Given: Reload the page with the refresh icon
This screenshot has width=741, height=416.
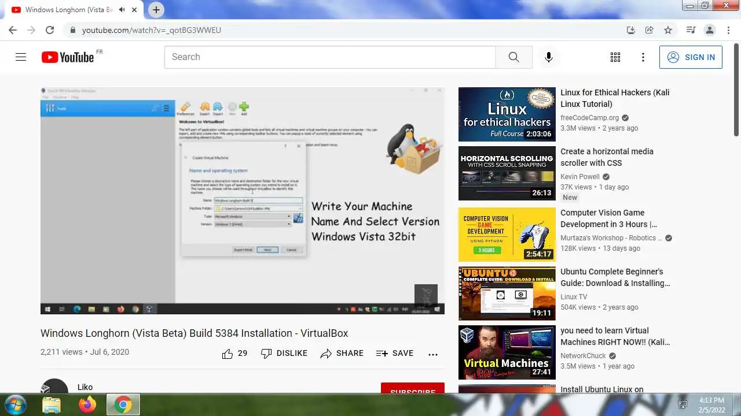Looking at the screenshot, I should 50,30.
